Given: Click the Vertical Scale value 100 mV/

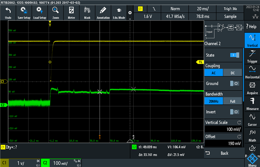Looking at the screenshot, I should [223, 129].
